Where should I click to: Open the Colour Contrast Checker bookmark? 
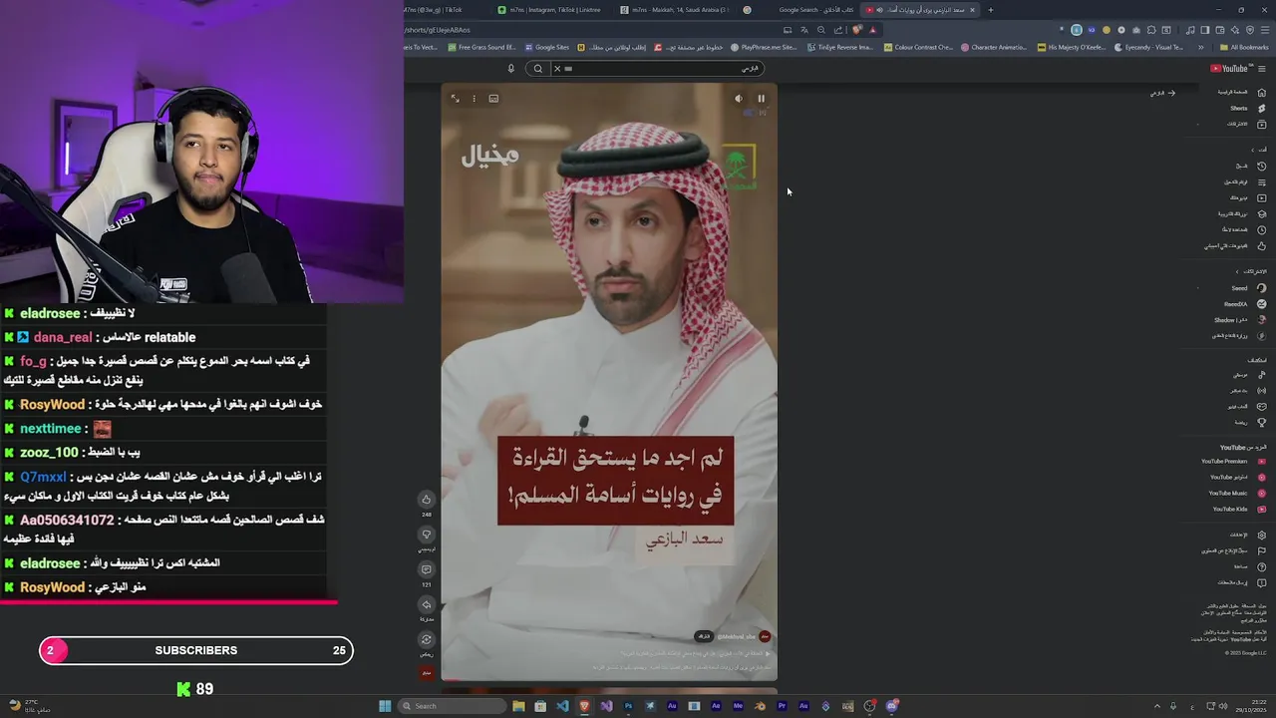click(919, 47)
